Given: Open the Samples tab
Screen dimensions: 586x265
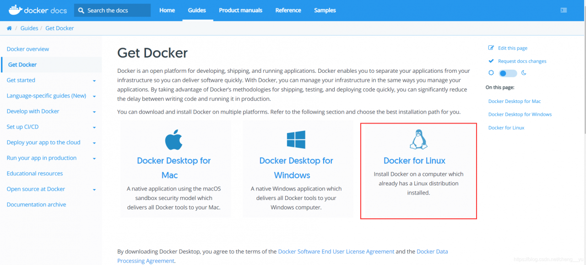Looking at the screenshot, I should pyautogui.click(x=325, y=10).
